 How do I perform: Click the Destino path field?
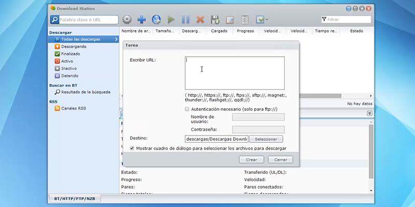[216, 139]
